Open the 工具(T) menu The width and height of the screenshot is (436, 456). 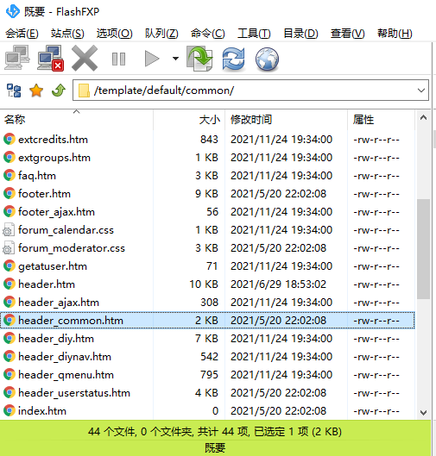click(254, 34)
